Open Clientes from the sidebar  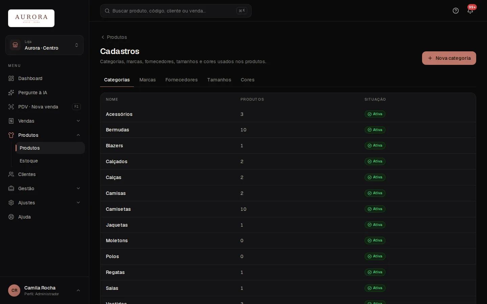[44, 174]
